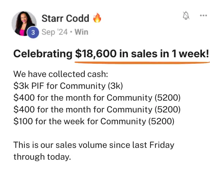The image size is (222, 174).
Task: Click the second "$400 for the month" line
Action: point(97,109)
